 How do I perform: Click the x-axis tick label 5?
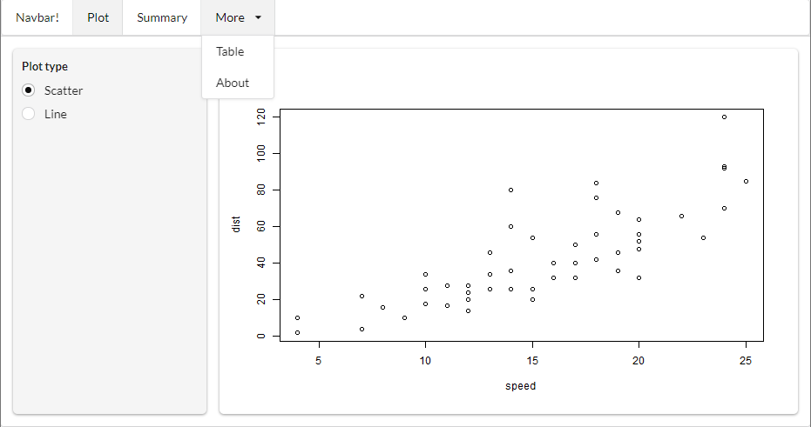click(319, 361)
